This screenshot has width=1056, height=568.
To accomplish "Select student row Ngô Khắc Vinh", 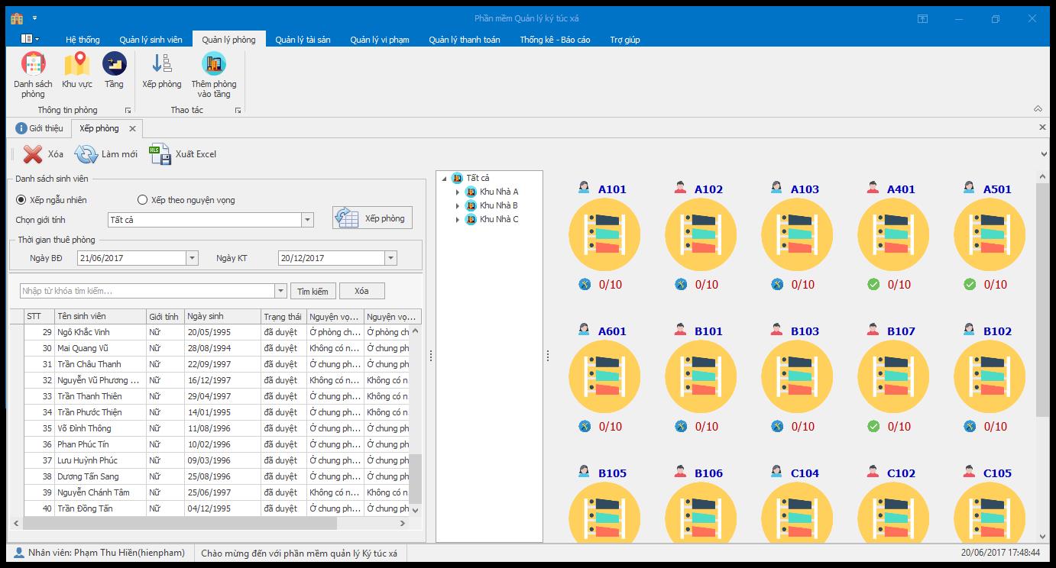I will [x=215, y=332].
